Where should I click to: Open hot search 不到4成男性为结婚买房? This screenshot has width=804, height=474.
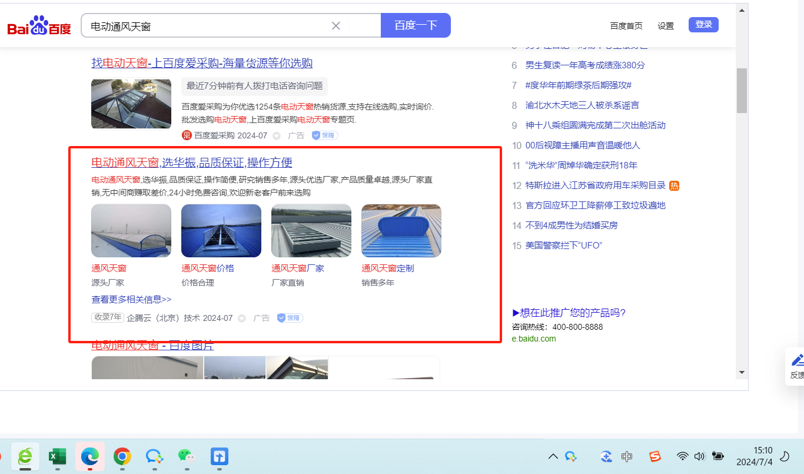pos(572,226)
